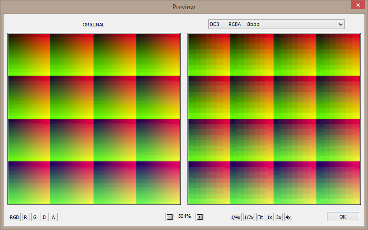Zoom in with the plus icon

pyautogui.click(x=199, y=217)
